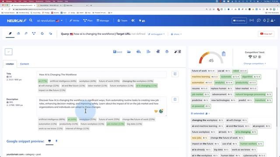Click the broadcast news icon
280x157 pixels.
tap(252, 20)
